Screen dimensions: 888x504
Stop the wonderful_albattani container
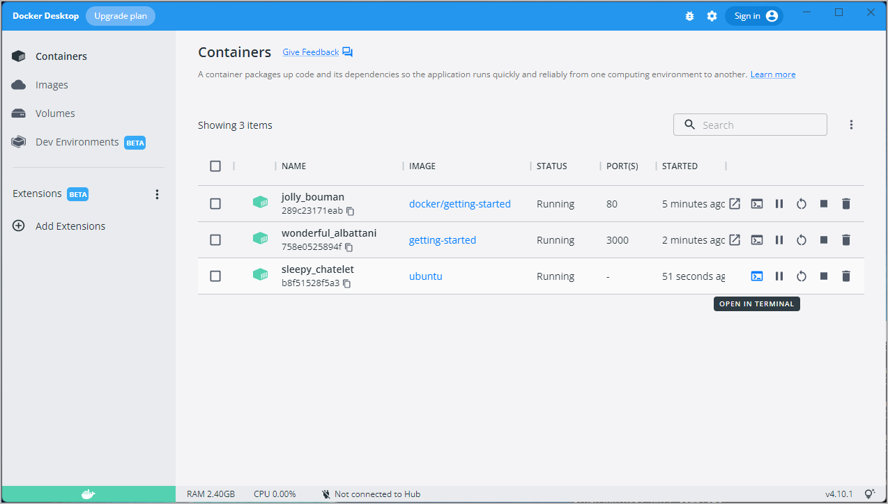pos(824,240)
